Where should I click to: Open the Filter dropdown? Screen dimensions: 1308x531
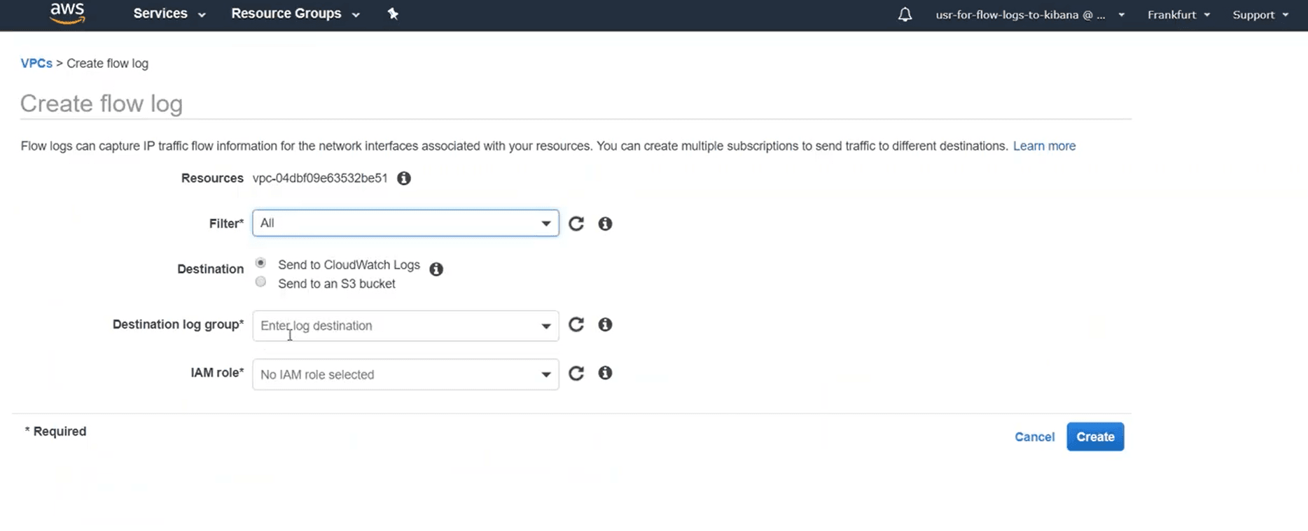pos(405,223)
